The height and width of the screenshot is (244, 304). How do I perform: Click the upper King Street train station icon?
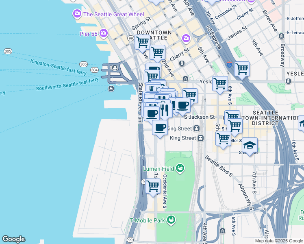tap(197, 128)
